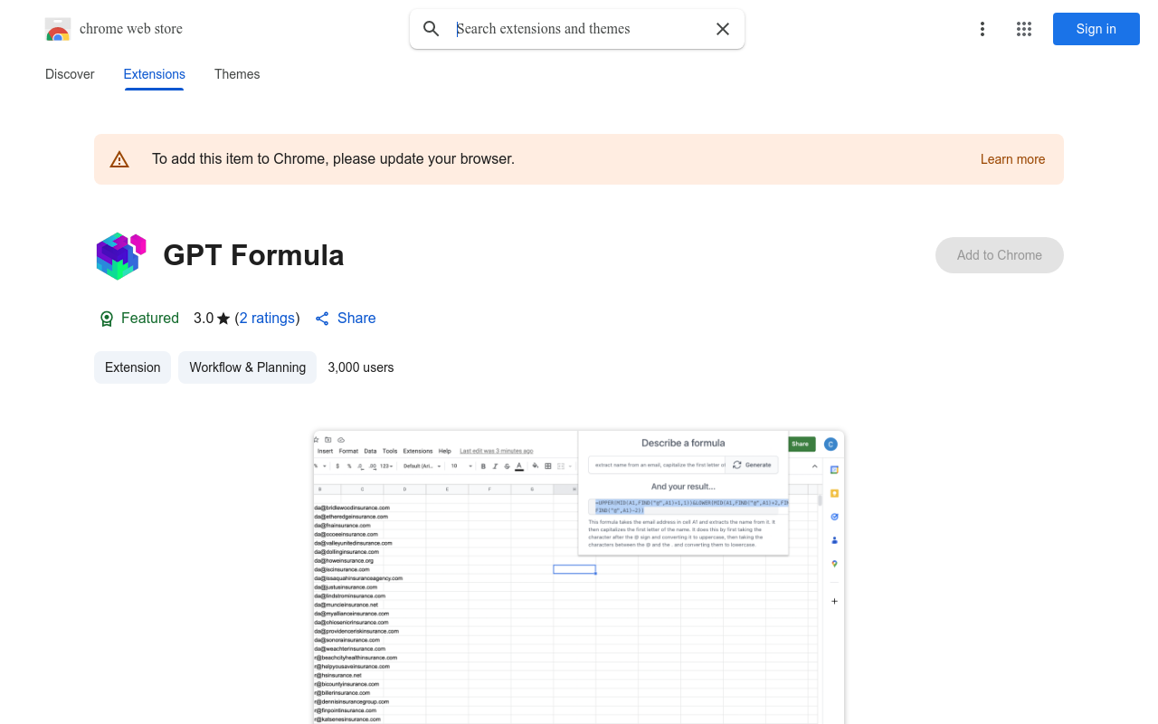Click the GPT Formula extension logo
The image size is (1158, 724).
(x=121, y=255)
